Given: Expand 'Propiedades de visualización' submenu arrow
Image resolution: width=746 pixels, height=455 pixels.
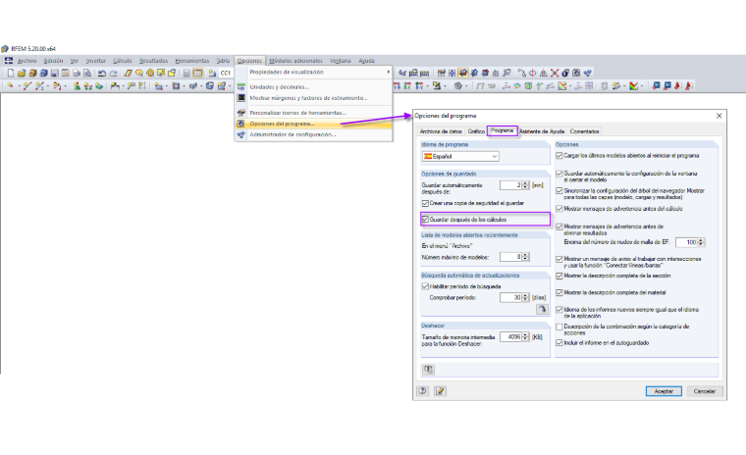Looking at the screenshot, I should (389, 72).
